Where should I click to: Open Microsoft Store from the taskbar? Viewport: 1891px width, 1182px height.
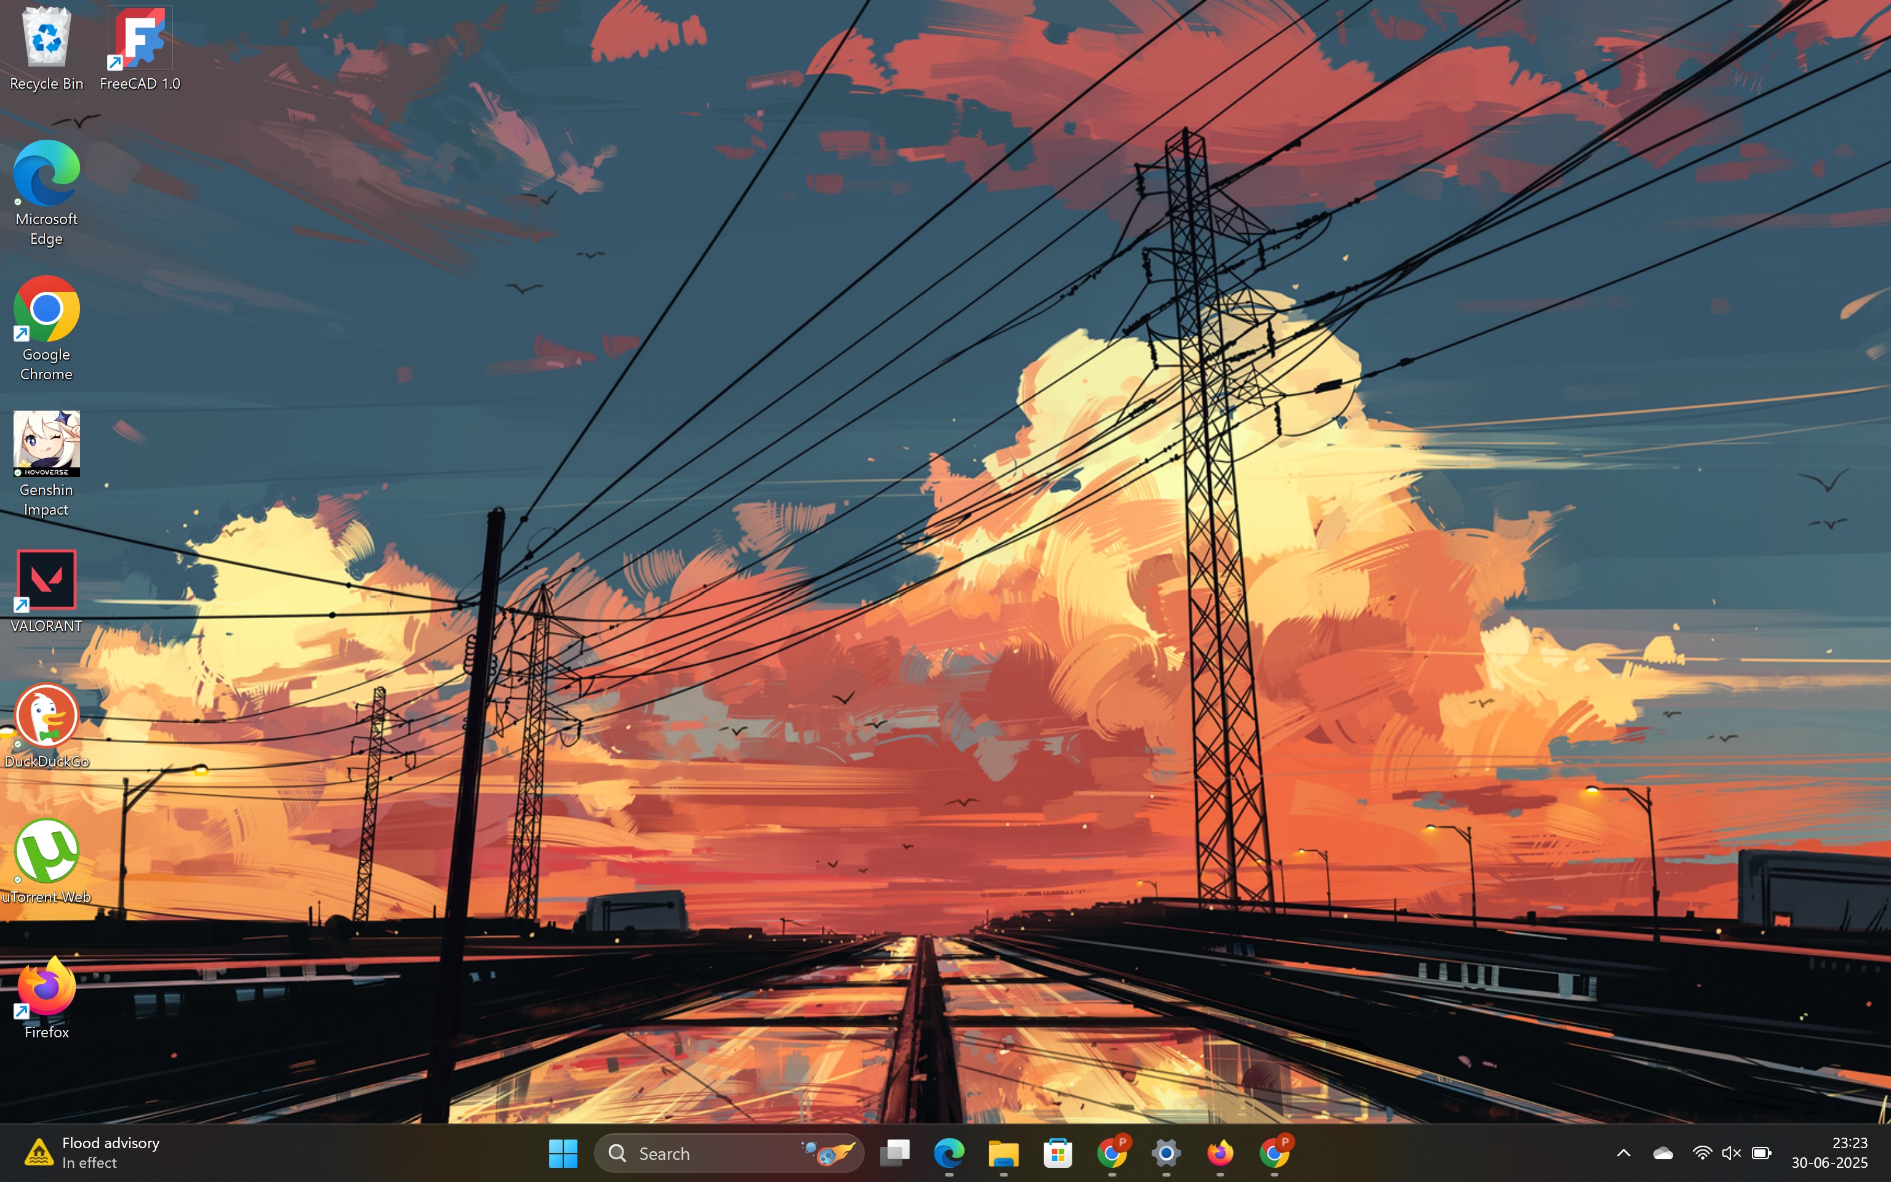[x=1058, y=1153]
